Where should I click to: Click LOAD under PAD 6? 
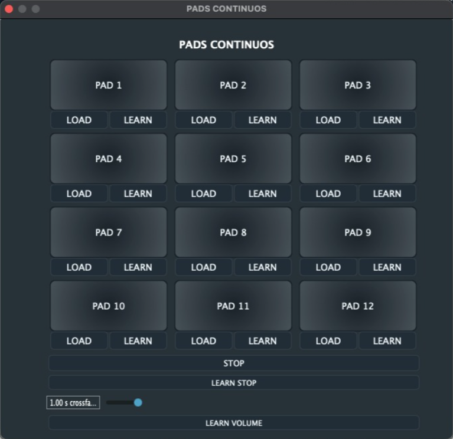(328, 194)
